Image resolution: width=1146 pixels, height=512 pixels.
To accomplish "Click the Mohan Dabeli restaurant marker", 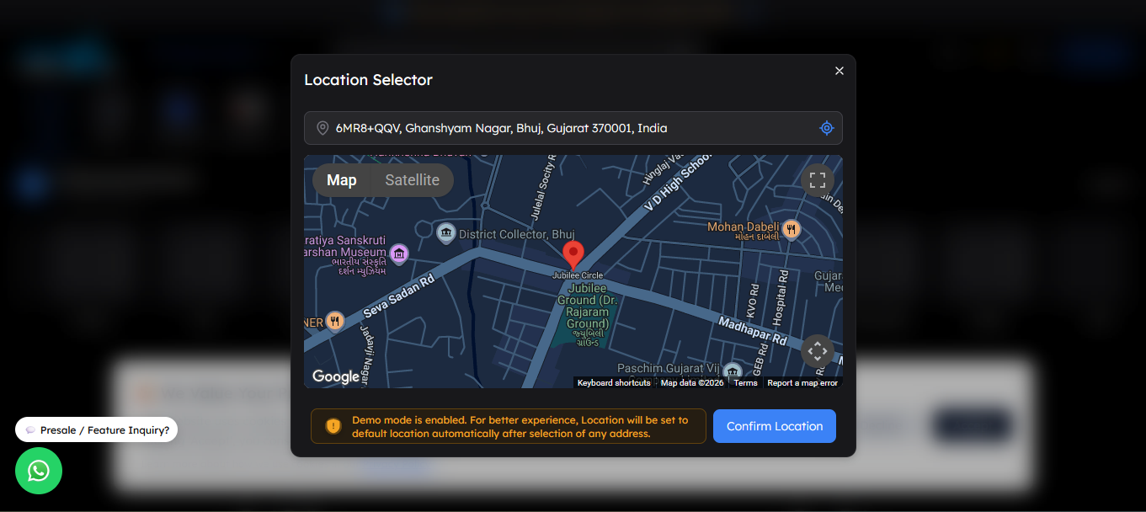I will (791, 228).
